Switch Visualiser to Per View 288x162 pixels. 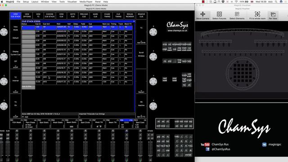point(273,16)
